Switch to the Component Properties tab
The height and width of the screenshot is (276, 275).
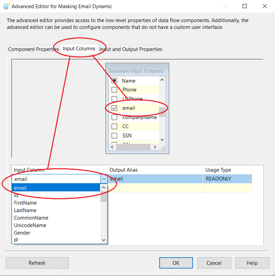33,49
